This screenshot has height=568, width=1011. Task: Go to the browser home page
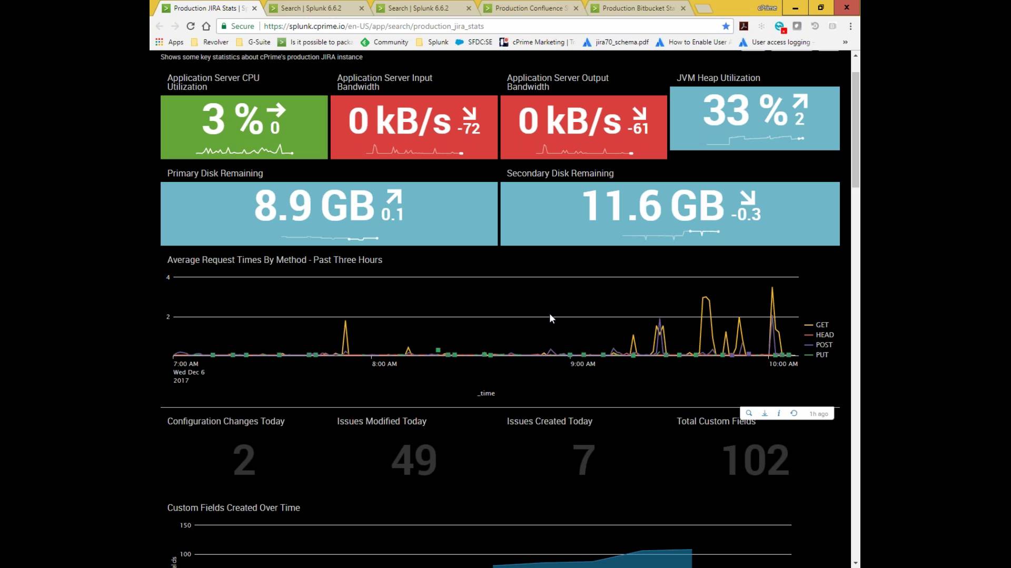click(x=206, y=26)
